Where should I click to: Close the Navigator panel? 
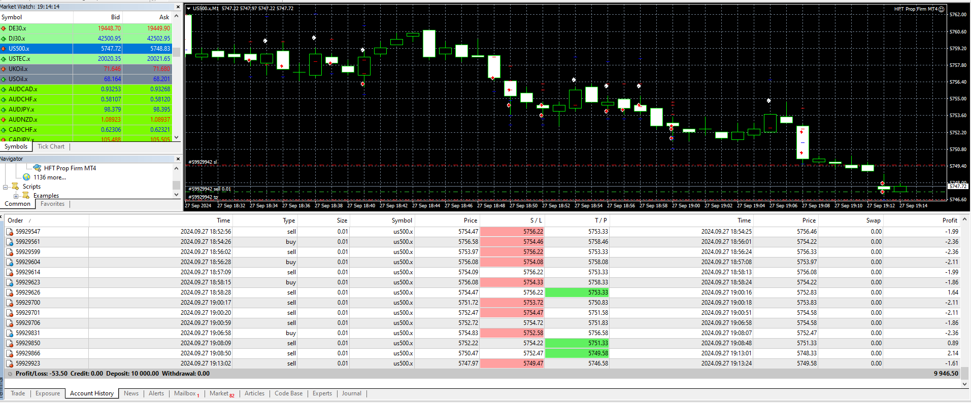[178, 159]
